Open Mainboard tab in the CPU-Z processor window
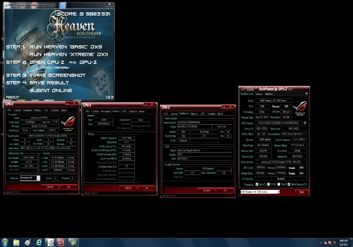This screenshot has height=247, width=353. coord(28,110)
